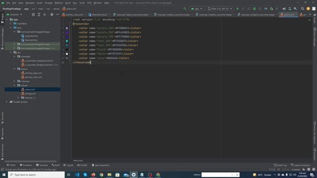Click the white gutter color swatch
This screenshot has height=178, width=317.
(67, 54)
